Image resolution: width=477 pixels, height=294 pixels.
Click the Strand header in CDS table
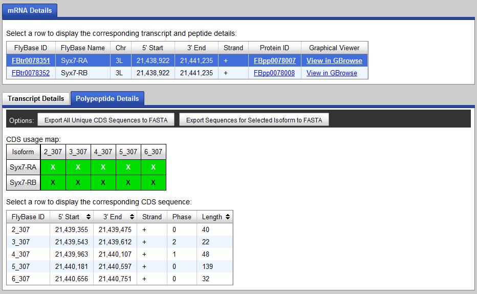tap(152, 217)
